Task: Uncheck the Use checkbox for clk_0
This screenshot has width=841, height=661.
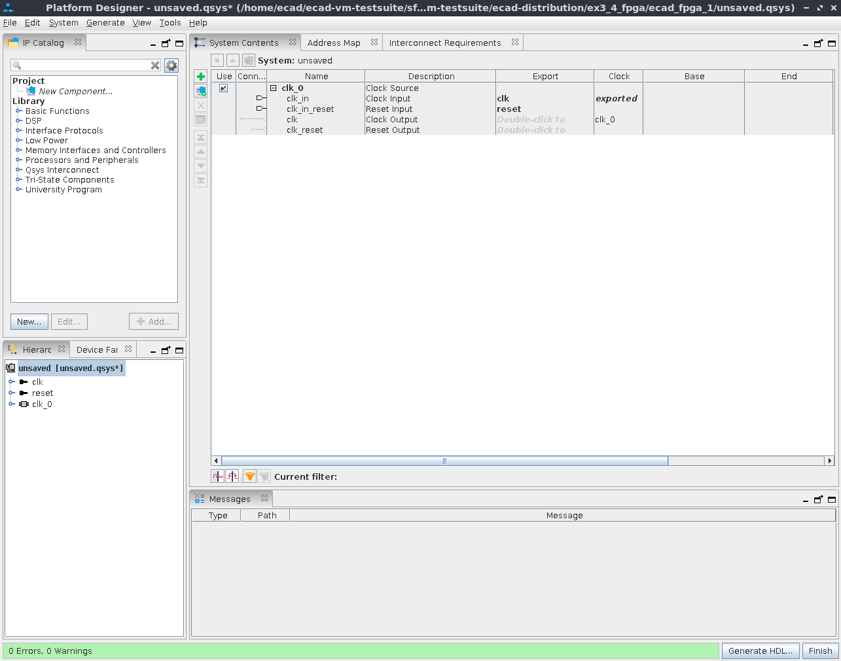Action: pyautogui.click(x=224, y=88)
